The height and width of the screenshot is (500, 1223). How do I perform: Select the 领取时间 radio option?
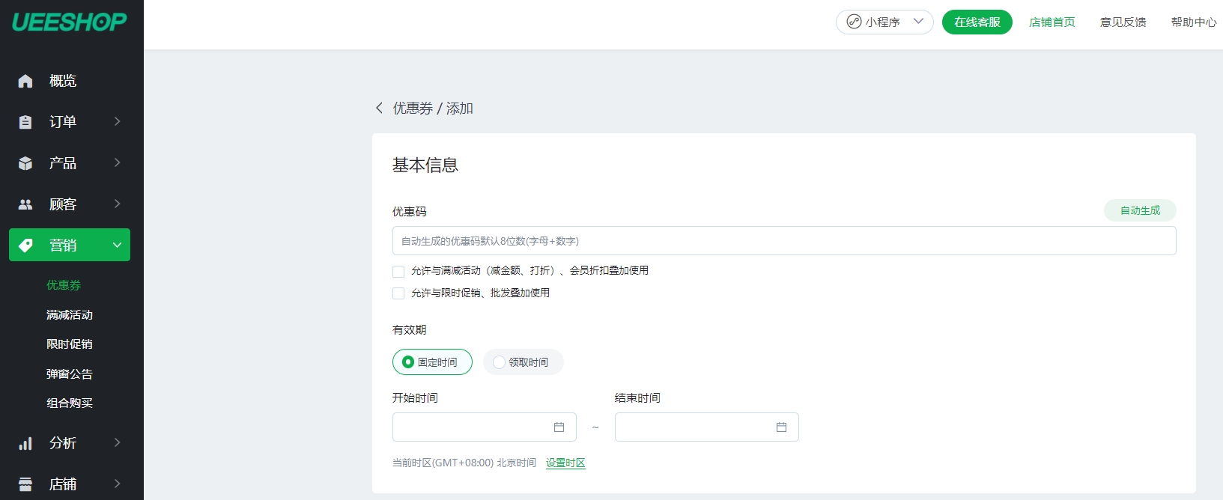click(x=523, y=362)
